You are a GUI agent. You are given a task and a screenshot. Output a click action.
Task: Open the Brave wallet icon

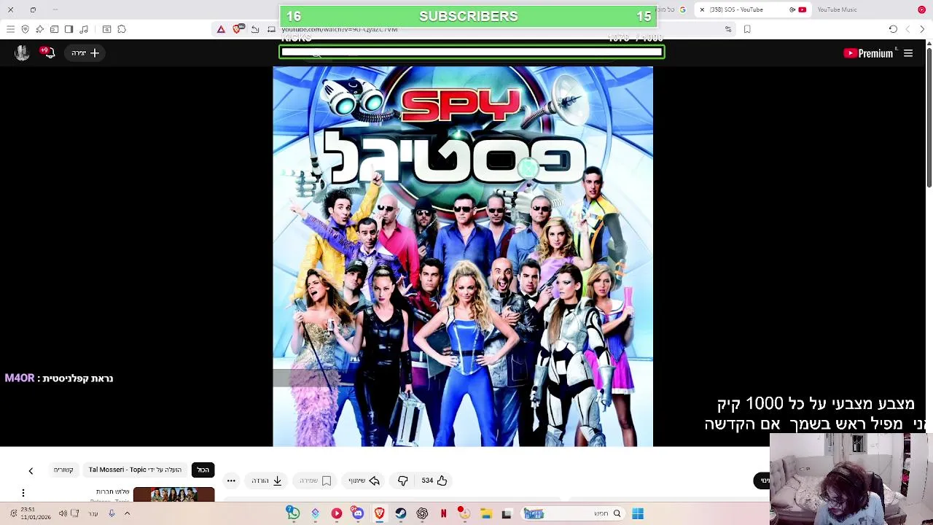tap(54, 29)
